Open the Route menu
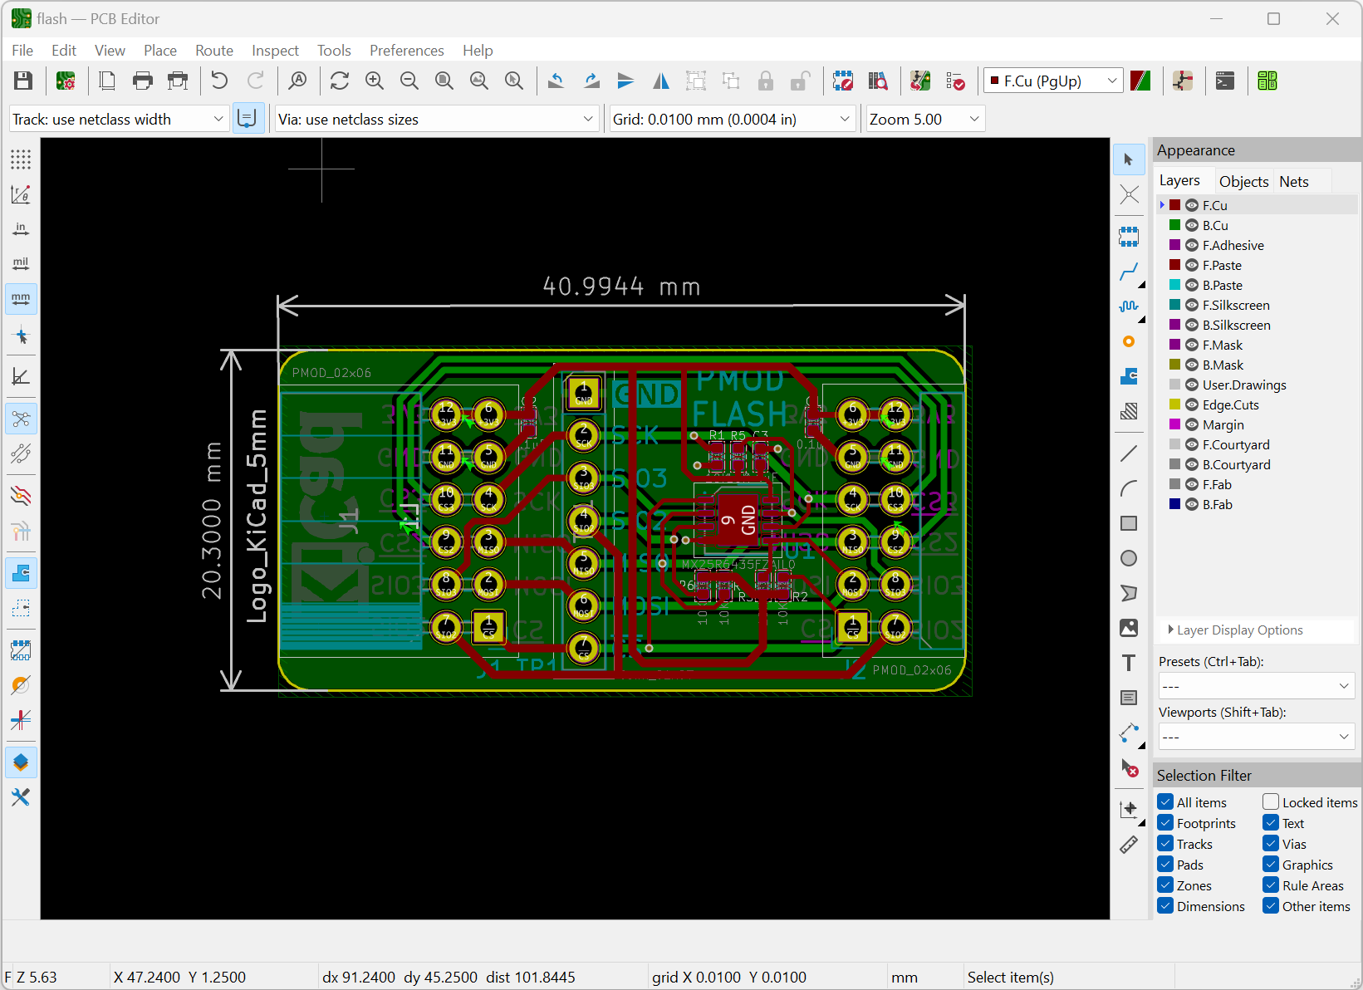 [x=213, y=51]
